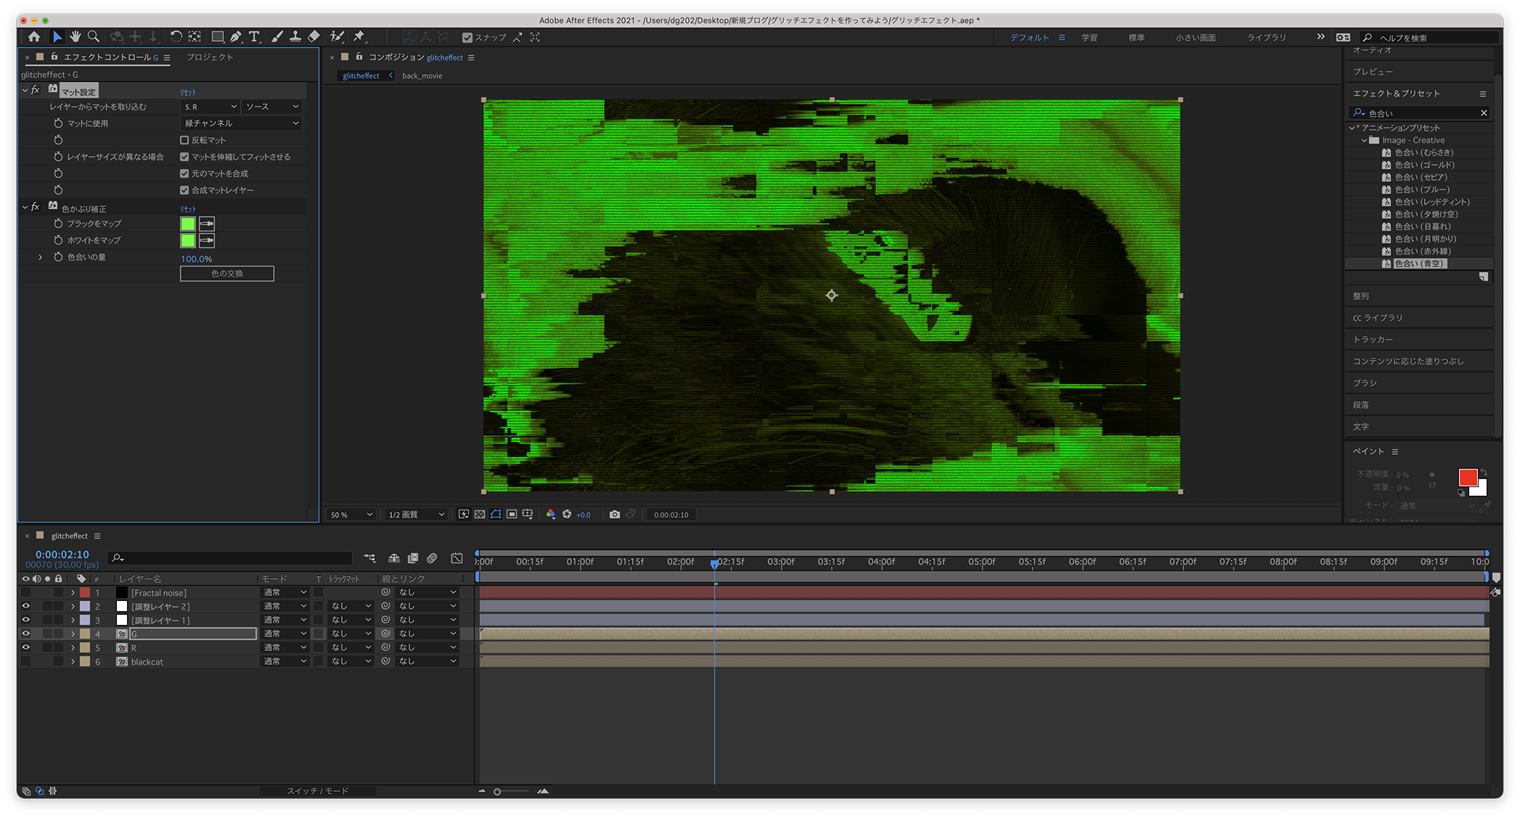Click the show channel color icon below viewer

551,515
